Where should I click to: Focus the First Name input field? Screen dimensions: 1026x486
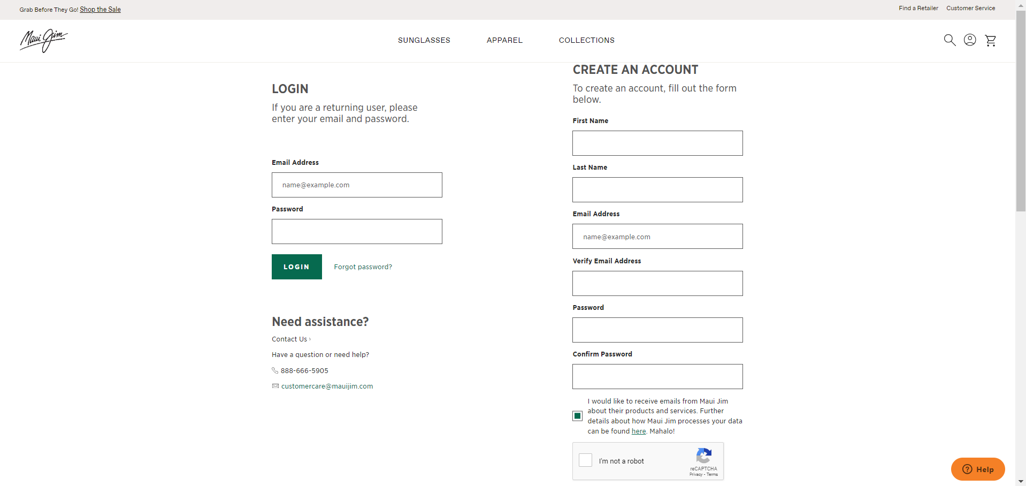coord(657,143)
